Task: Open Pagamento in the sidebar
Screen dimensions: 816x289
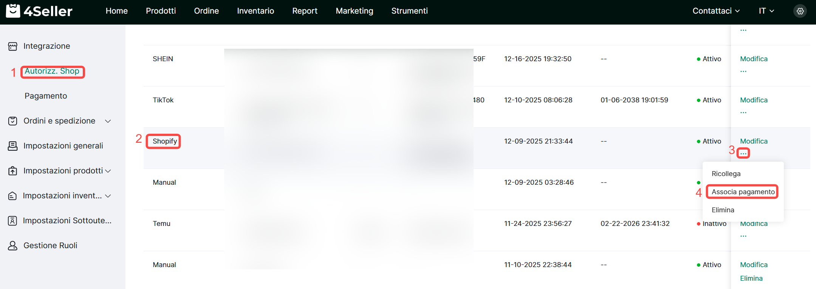Action: [46, 96]
